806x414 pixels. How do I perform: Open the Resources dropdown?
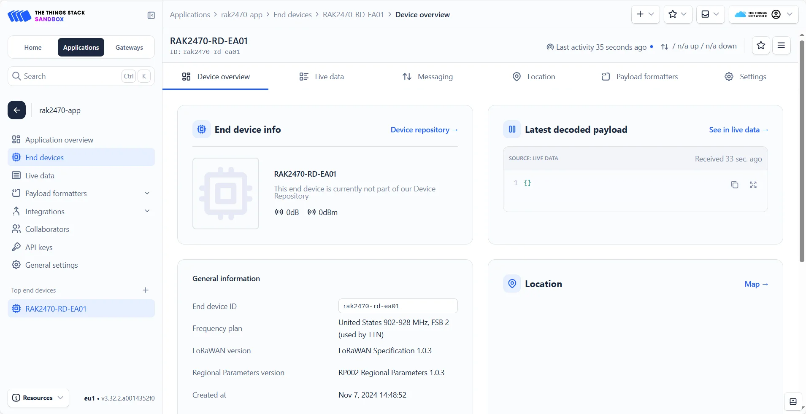38,398
